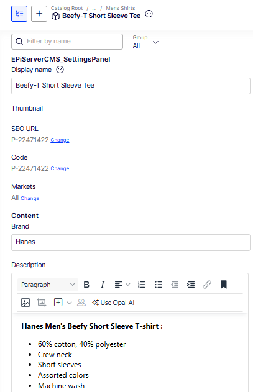Click the text alignment icon
This screenshot has width=253, height=392.
coord(118,285)
